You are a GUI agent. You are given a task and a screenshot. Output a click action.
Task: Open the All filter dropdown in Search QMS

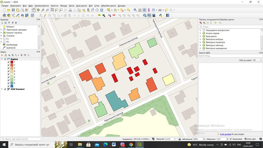pos(258,60)
